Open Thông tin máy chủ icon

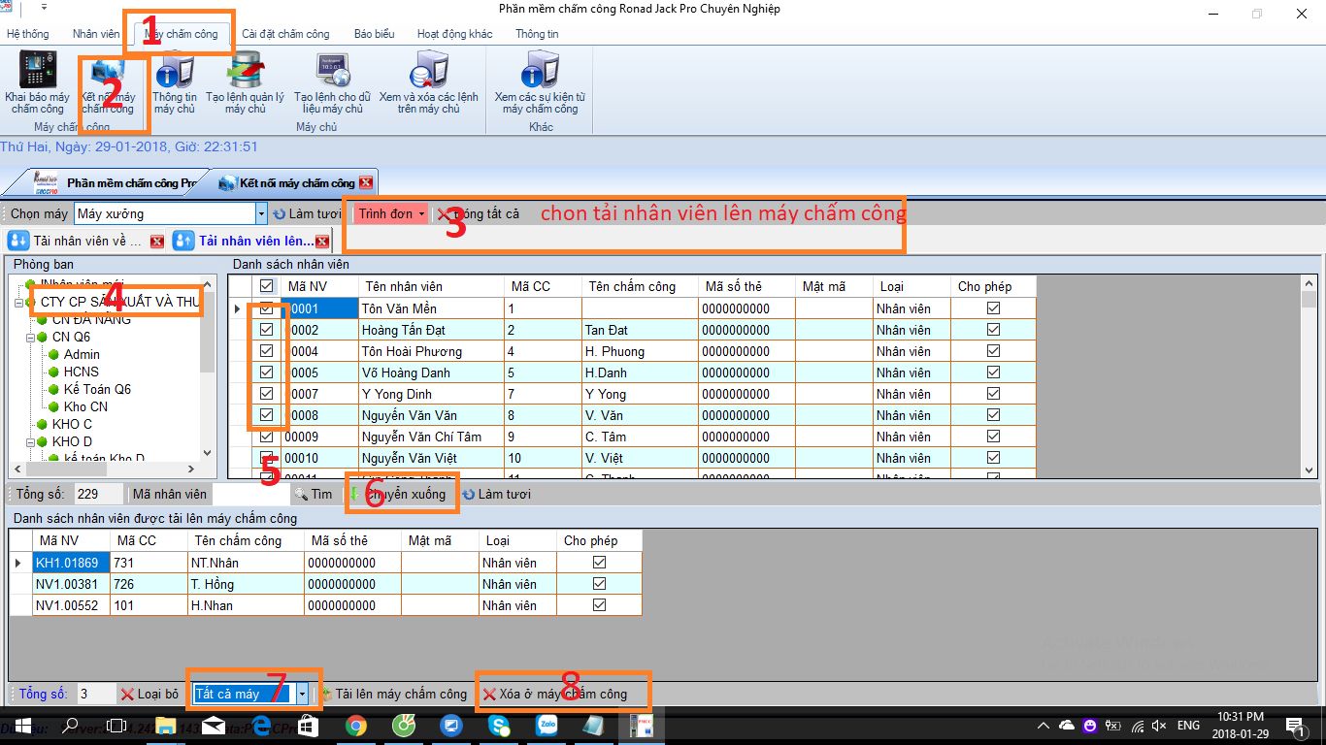175,81
